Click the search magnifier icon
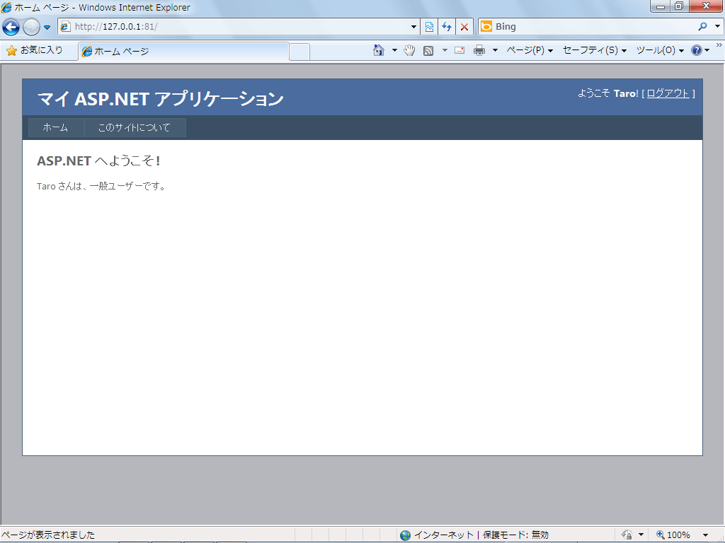725x543 pixels. pyautogui.click(x=703, y=27)
